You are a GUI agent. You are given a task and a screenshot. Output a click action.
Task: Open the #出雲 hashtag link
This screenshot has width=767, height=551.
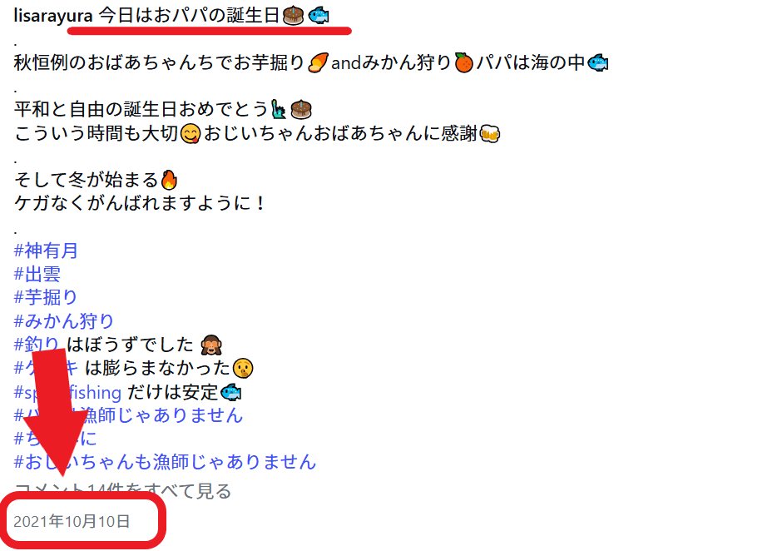coord(37,274)
